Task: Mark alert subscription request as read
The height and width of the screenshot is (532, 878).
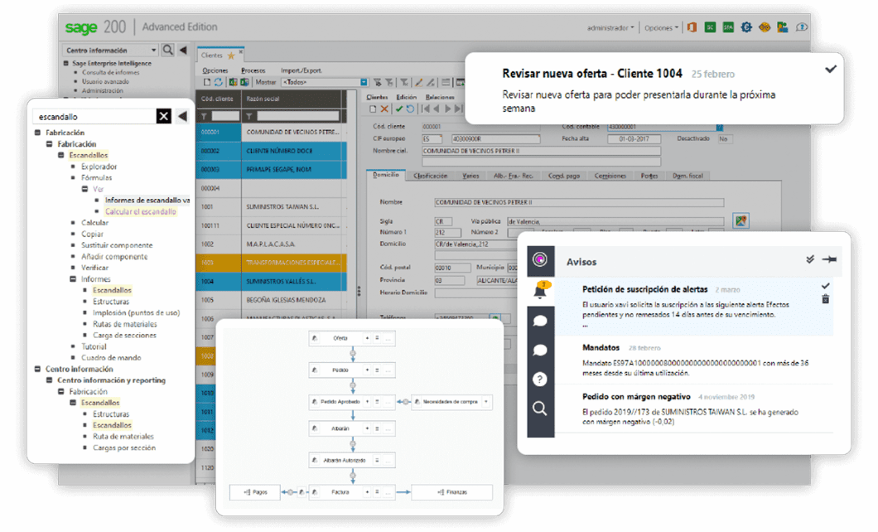Action: click(x=825, y=286)
